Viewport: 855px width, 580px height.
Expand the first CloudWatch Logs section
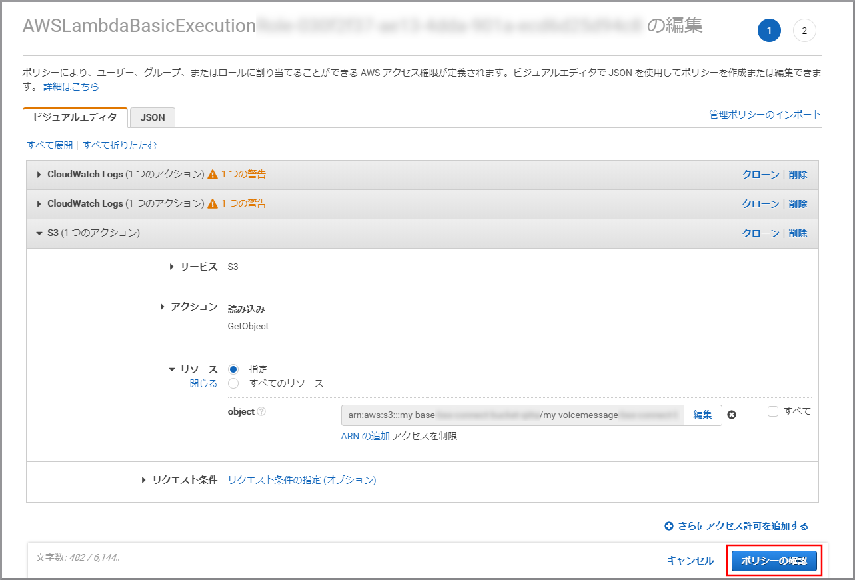(x=39, y=175)
